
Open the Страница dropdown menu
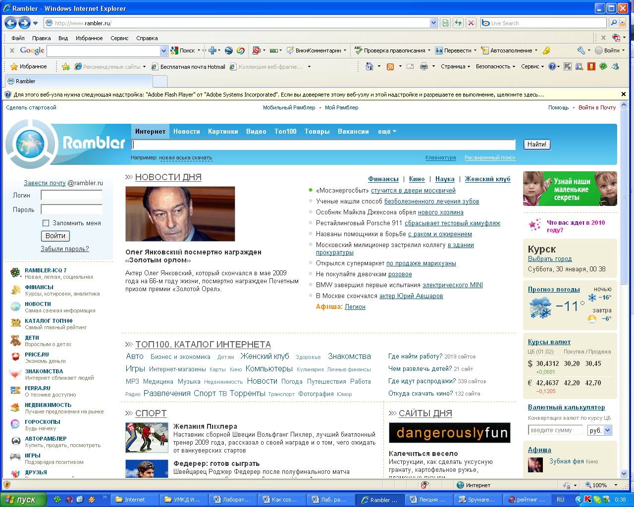pyautogui.click(x=456, y=66)
